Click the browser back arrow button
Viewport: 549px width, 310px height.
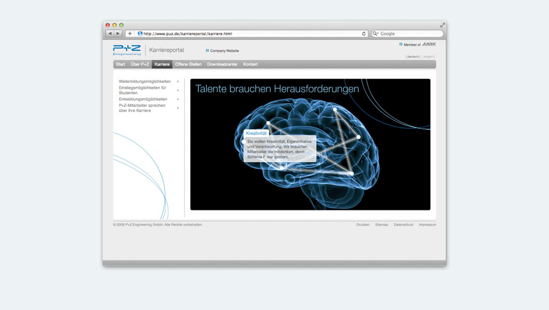point(110,34)
